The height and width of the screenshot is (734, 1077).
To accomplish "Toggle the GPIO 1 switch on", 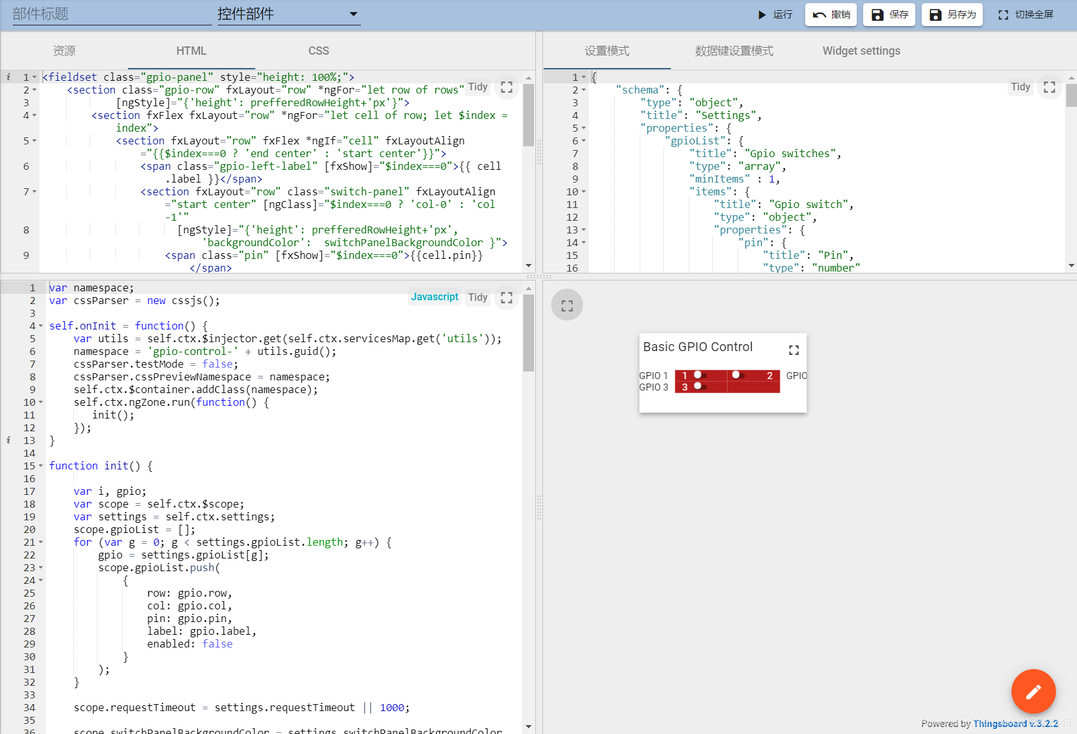I will [700, 375].
